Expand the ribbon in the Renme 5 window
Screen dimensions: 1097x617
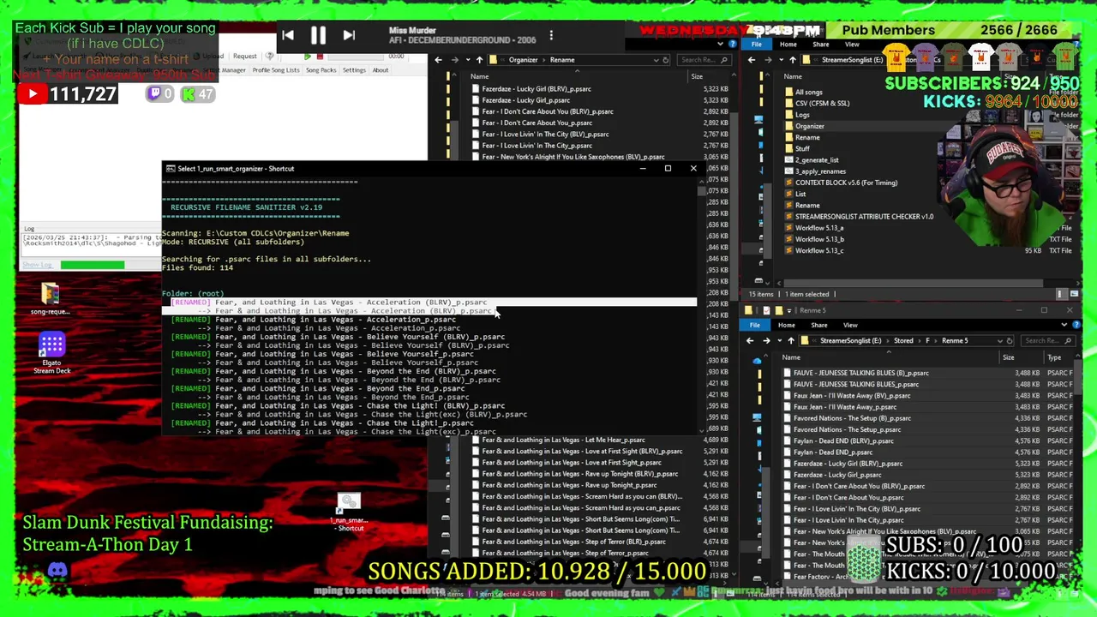pos(1064,326)
